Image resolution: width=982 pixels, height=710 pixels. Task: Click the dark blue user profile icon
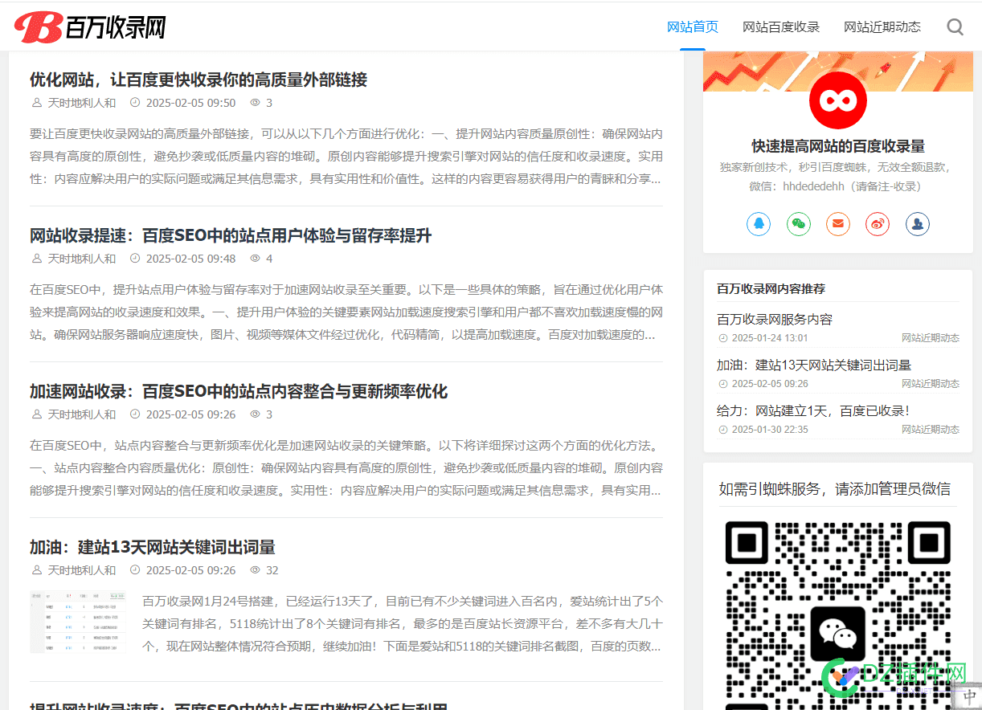(x=918, y=223)
